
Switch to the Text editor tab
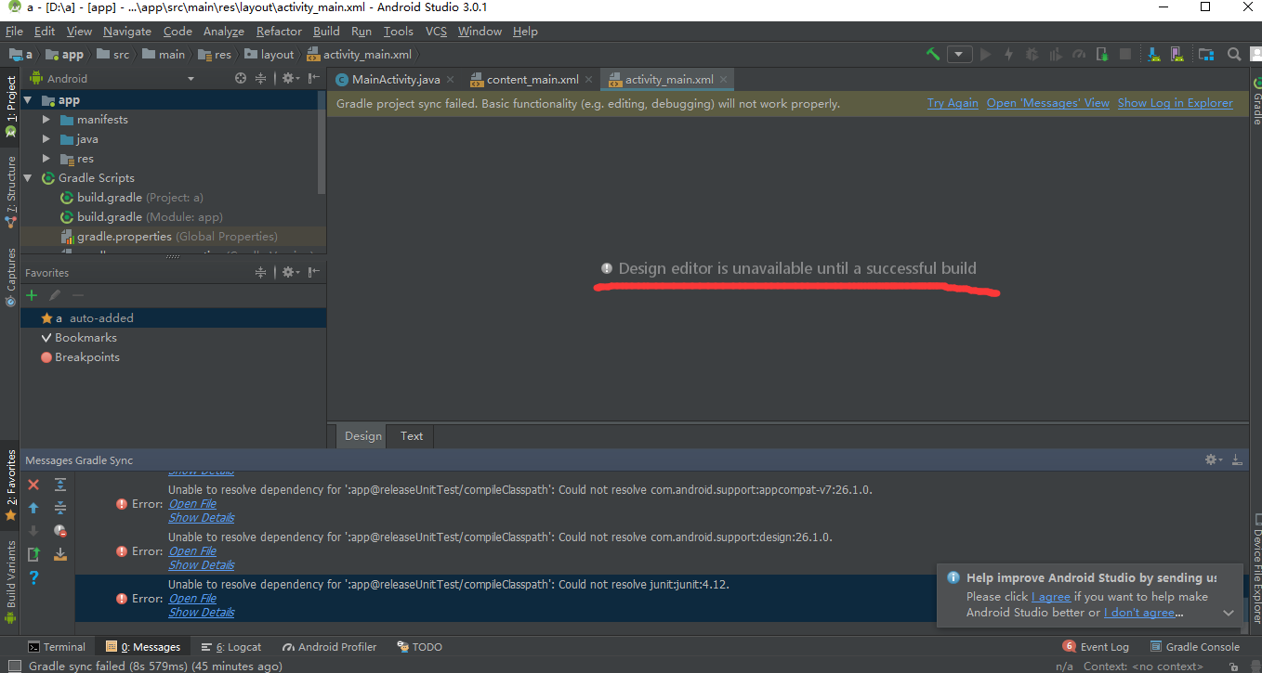coord(412,435)
